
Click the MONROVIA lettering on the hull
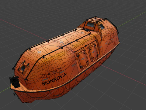(x=54, y=79)
